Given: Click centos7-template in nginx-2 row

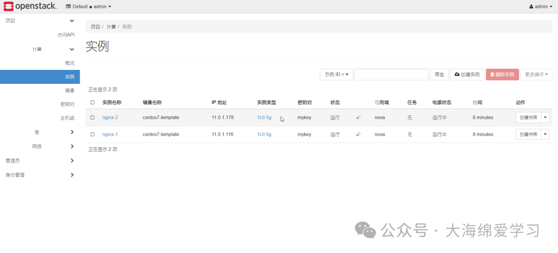Looking at the screenshot, I should pyautogui.click(x=161, y=117).
